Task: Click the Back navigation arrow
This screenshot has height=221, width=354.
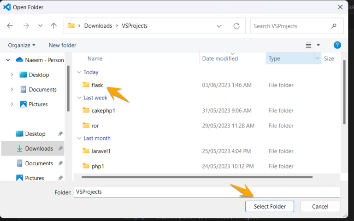Action: [x=10, y=26]
